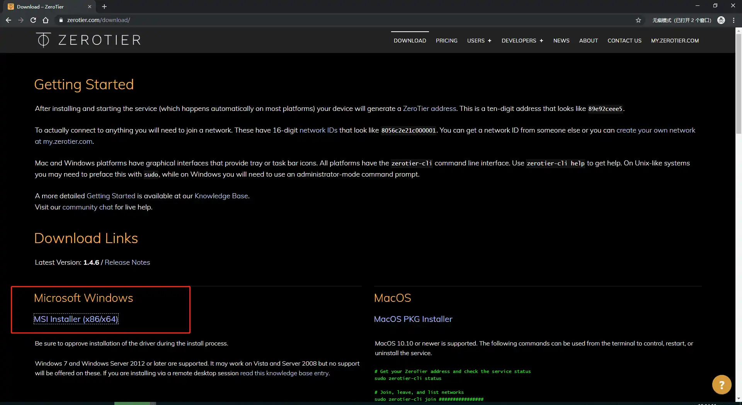The image size is (742, 405).
Task: Click the sample address 89e92ceee5
Action: pos(605,109)
